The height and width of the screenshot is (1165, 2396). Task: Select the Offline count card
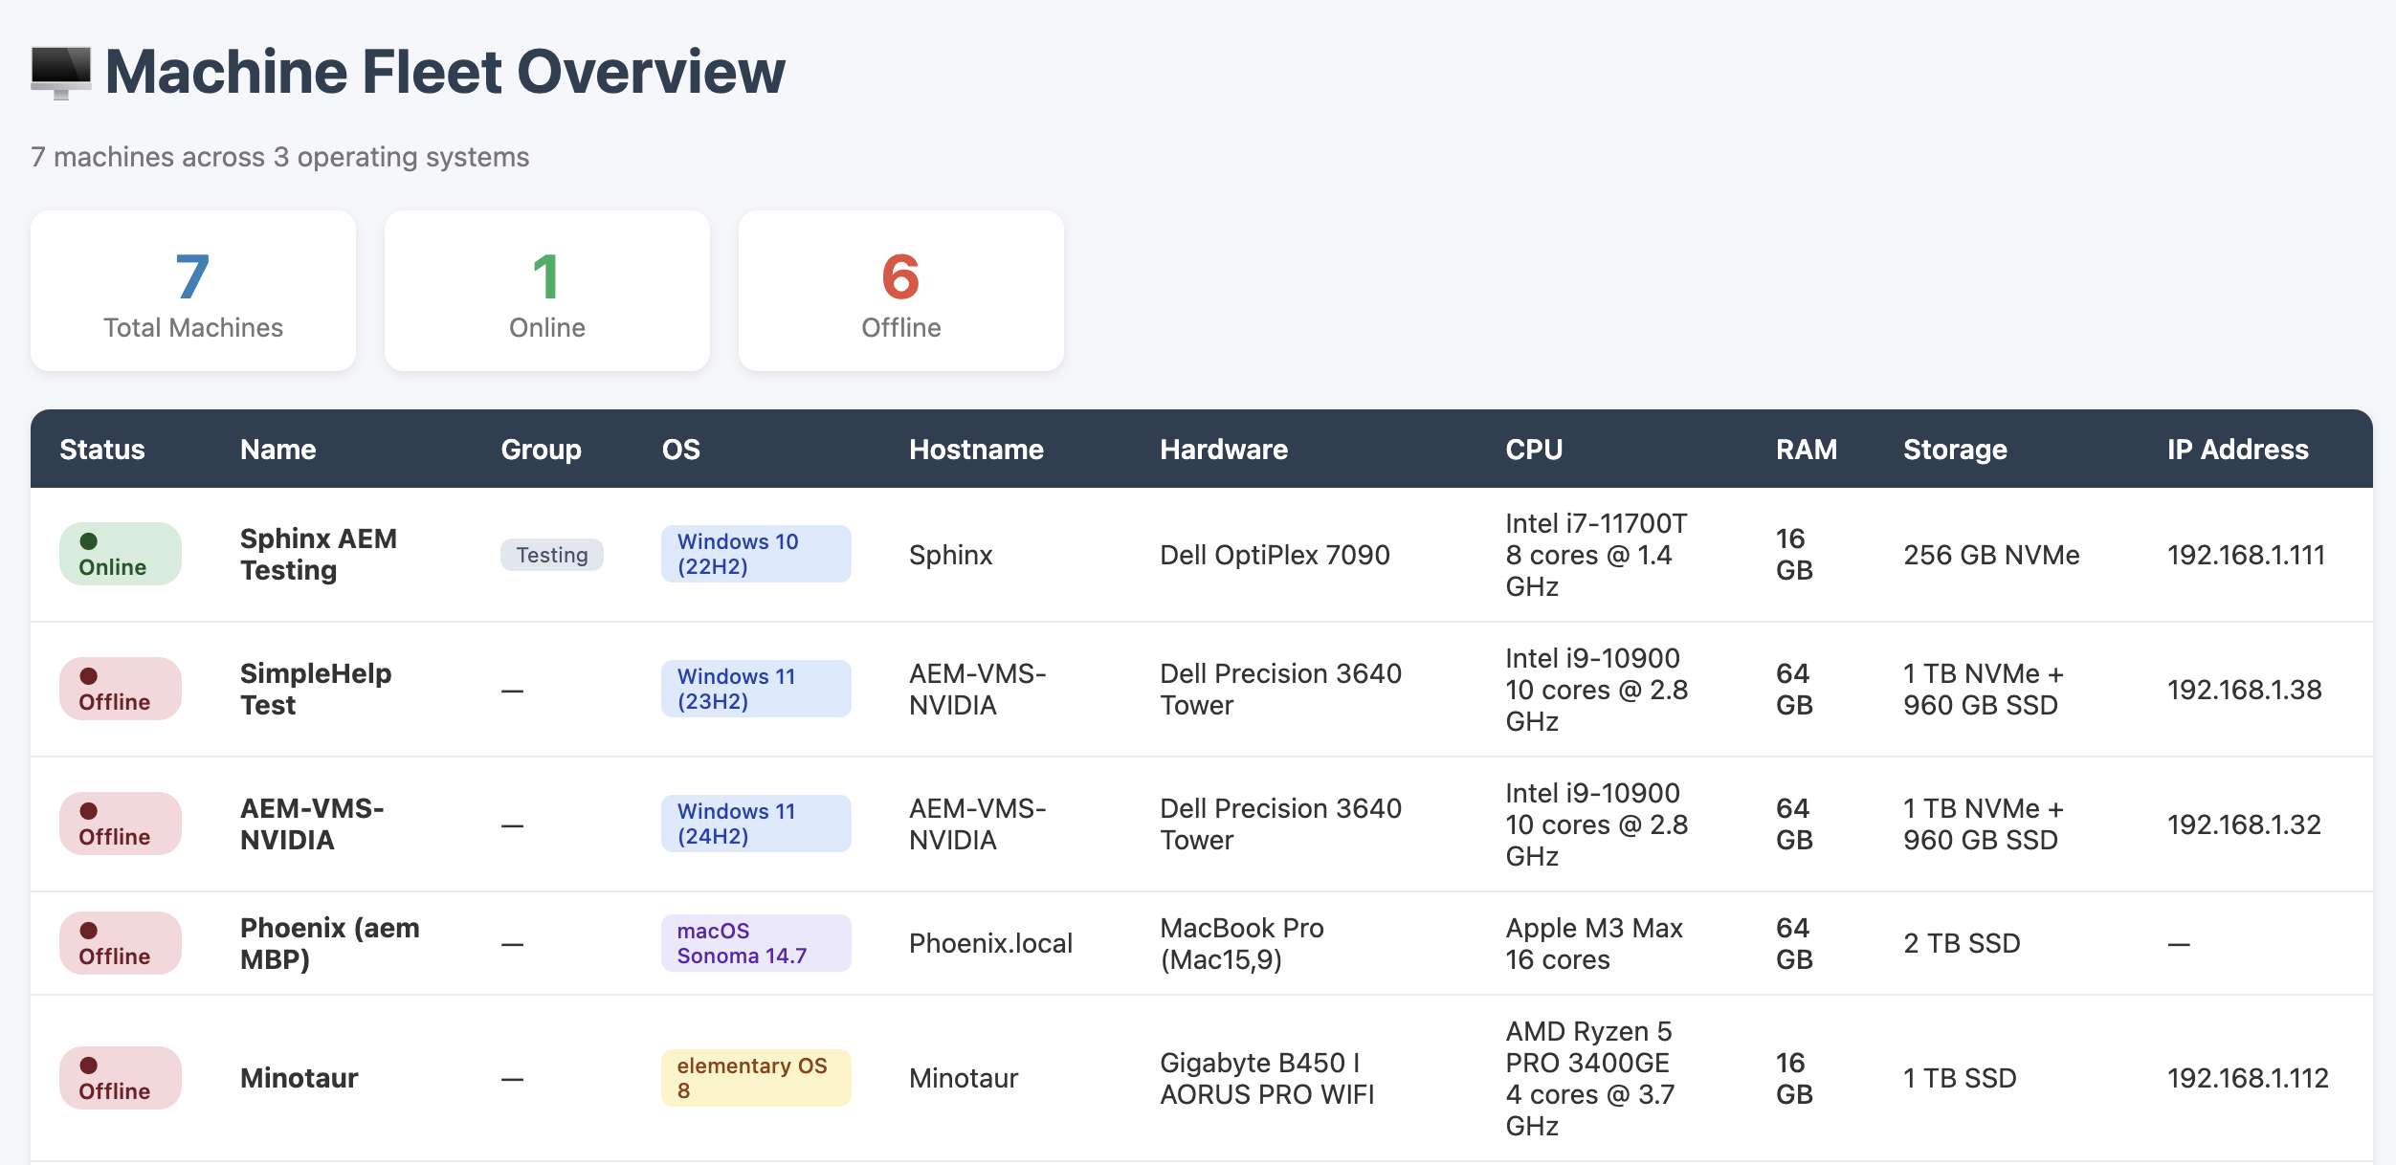click(x=900, y=291)
